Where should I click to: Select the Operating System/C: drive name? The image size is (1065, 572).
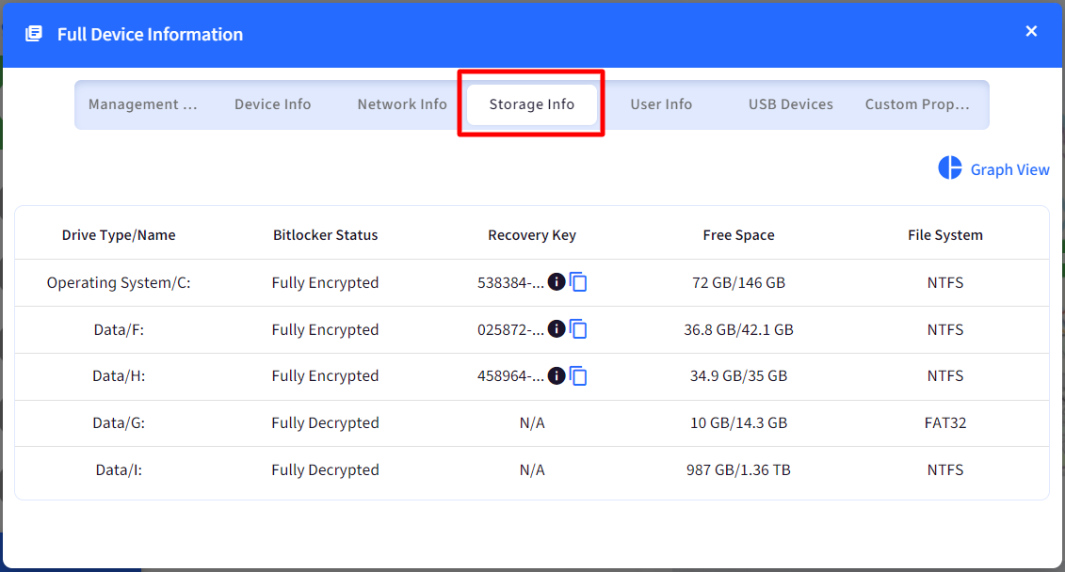[x=119, y=282]
